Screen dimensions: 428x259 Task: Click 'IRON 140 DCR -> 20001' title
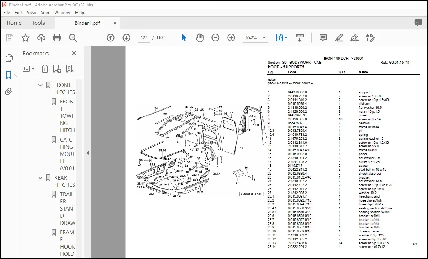344,59
